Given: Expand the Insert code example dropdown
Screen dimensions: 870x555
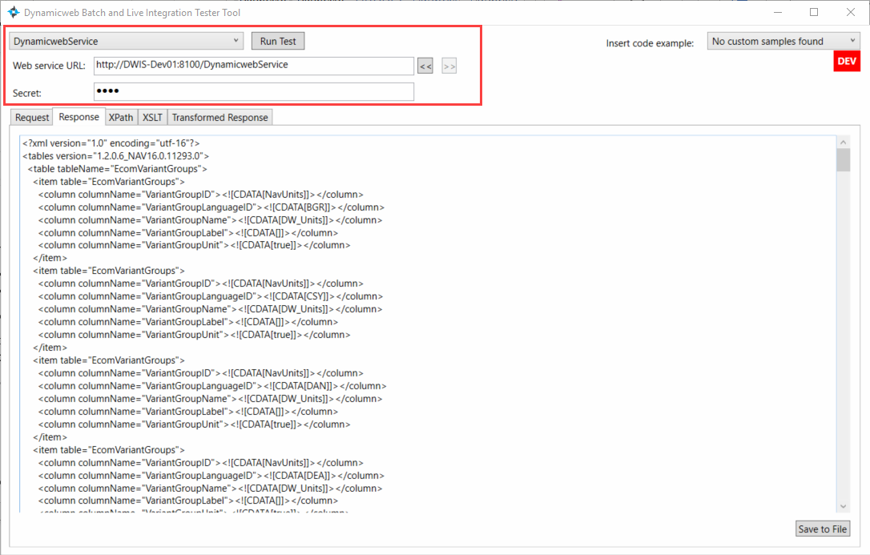Looking at the screenshot, I should coord(783,42).
